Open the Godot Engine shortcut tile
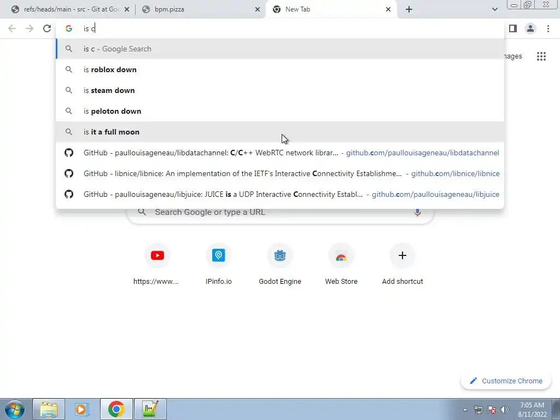This screenshot has width=560, height=420. coord(280,264)
